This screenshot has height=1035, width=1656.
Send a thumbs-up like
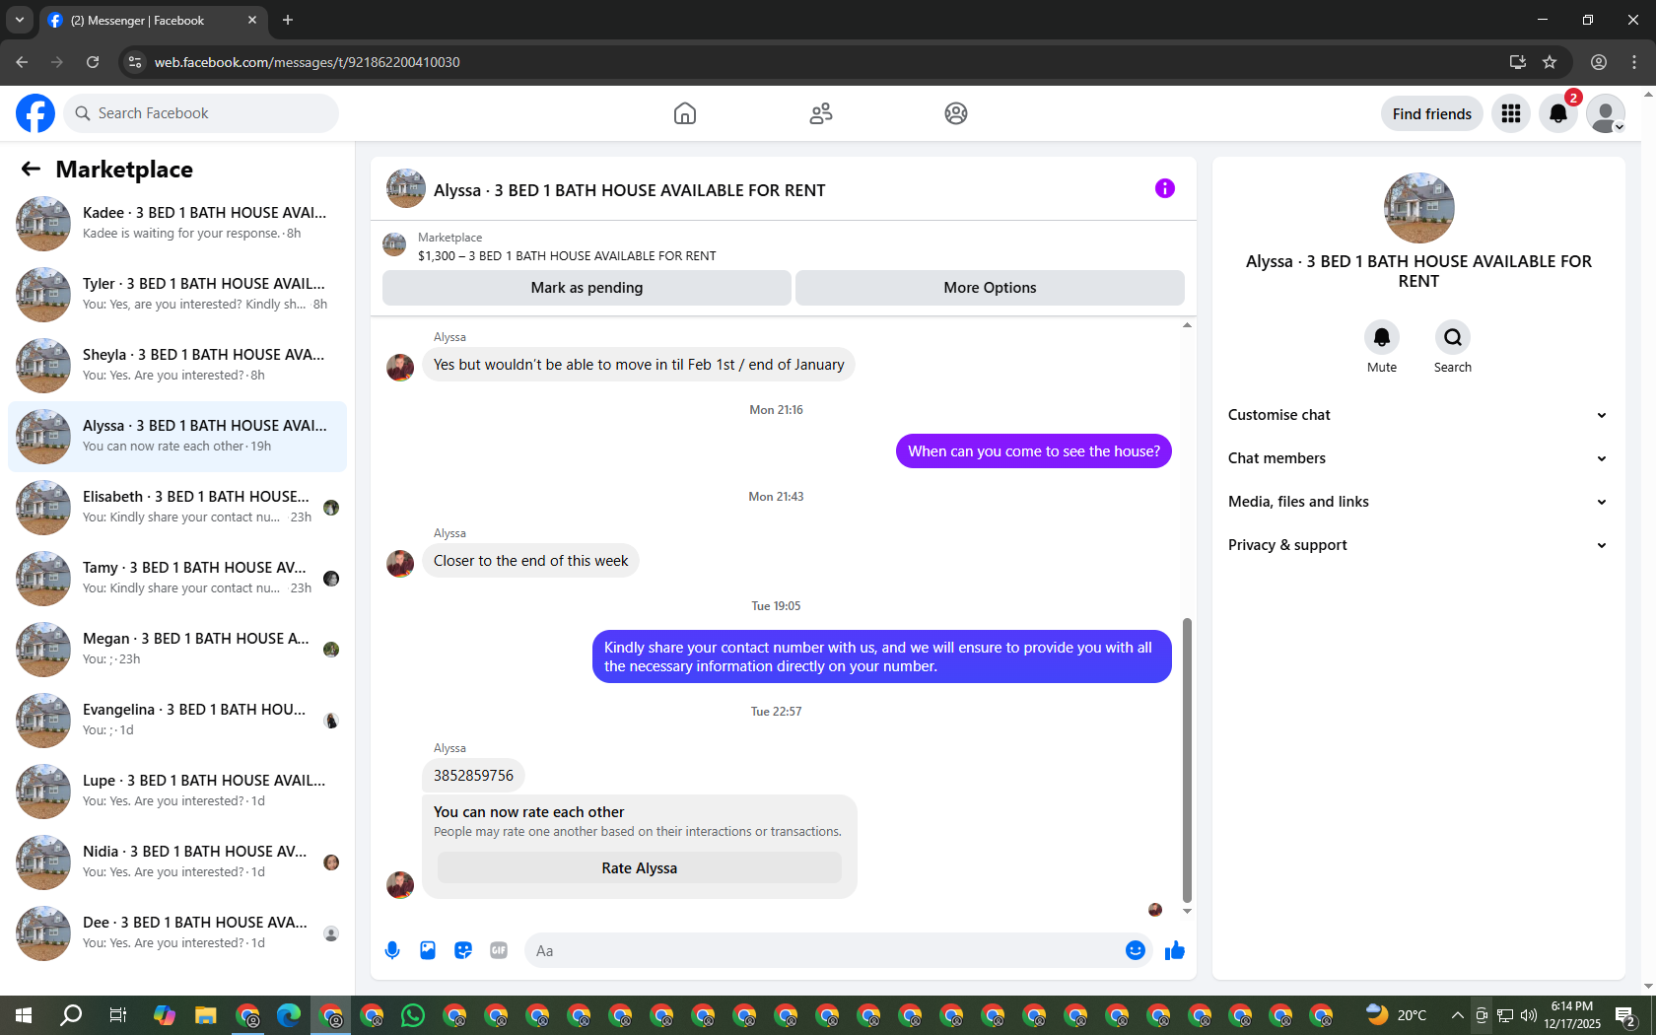(x=1175, y=950)
